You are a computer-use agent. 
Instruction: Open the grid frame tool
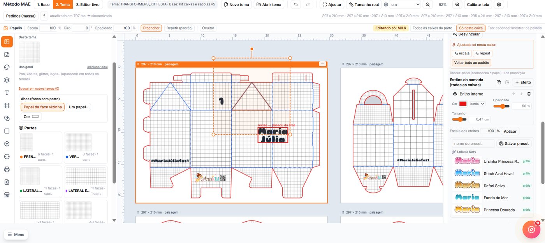click(7, 106)
